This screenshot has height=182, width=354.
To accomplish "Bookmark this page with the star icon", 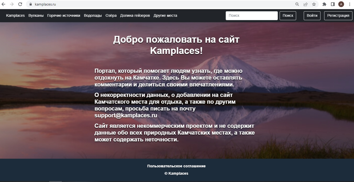I will pyautogui.click(x=314, y=4).
